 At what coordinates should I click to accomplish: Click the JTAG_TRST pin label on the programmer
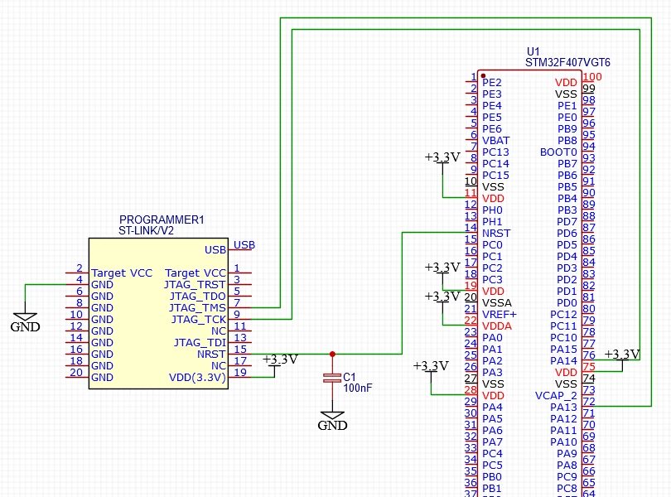(195, 285)
